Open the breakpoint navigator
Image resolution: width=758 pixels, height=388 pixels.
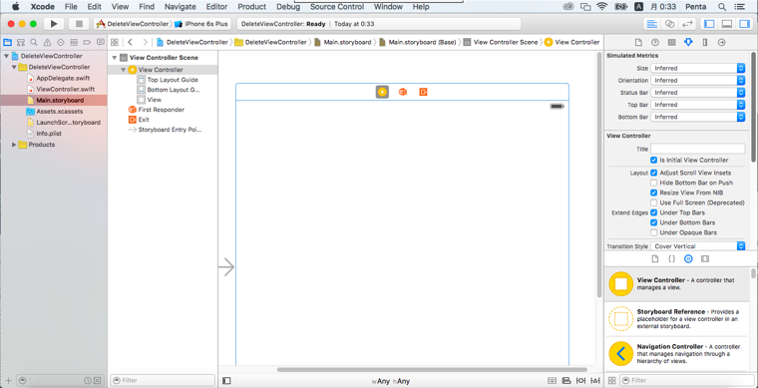coord(87,42)
